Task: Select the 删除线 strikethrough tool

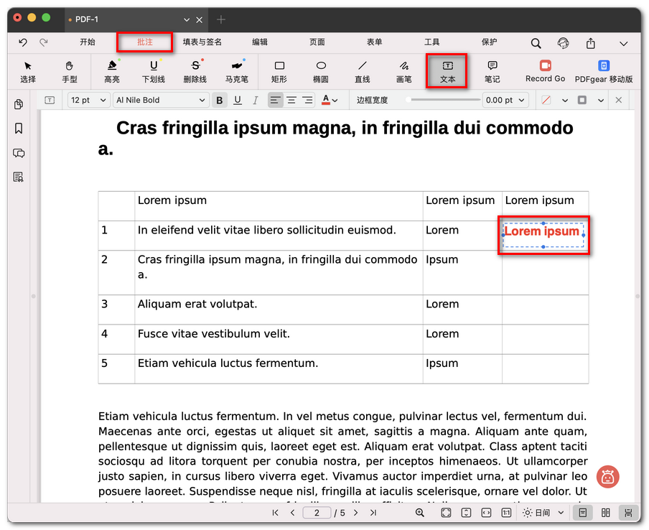Action: pyautogui.click(x=195, y=70)
